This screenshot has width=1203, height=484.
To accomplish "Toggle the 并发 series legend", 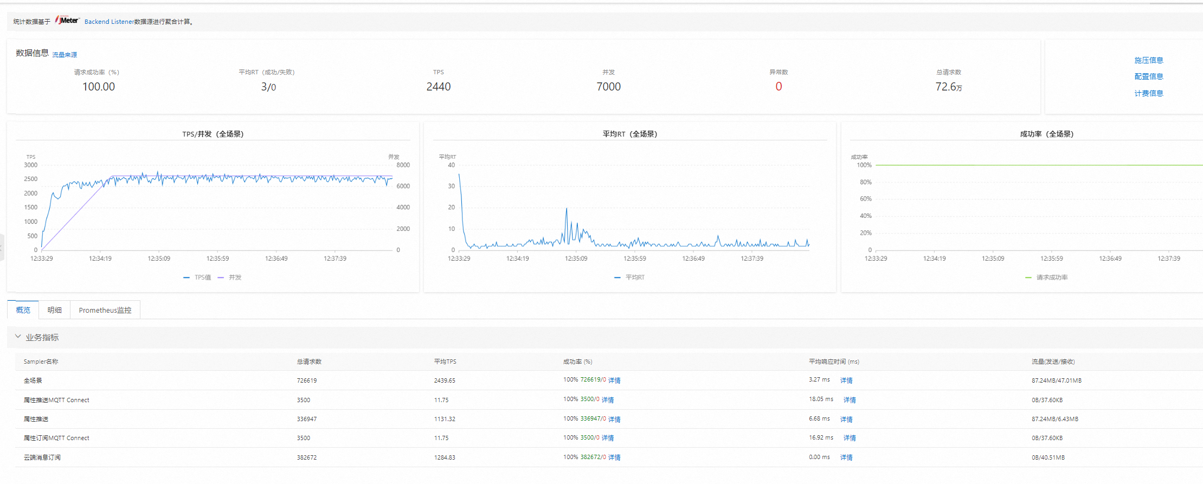I will click(230, 278).
